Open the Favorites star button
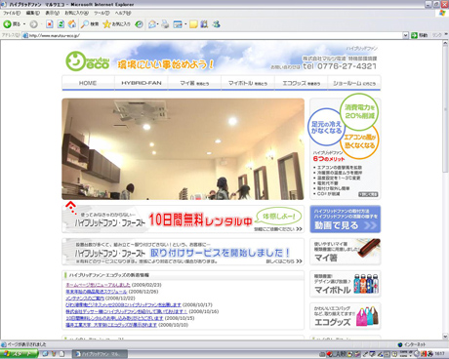Viewport: 449px width, 359px height. (116, 24)
